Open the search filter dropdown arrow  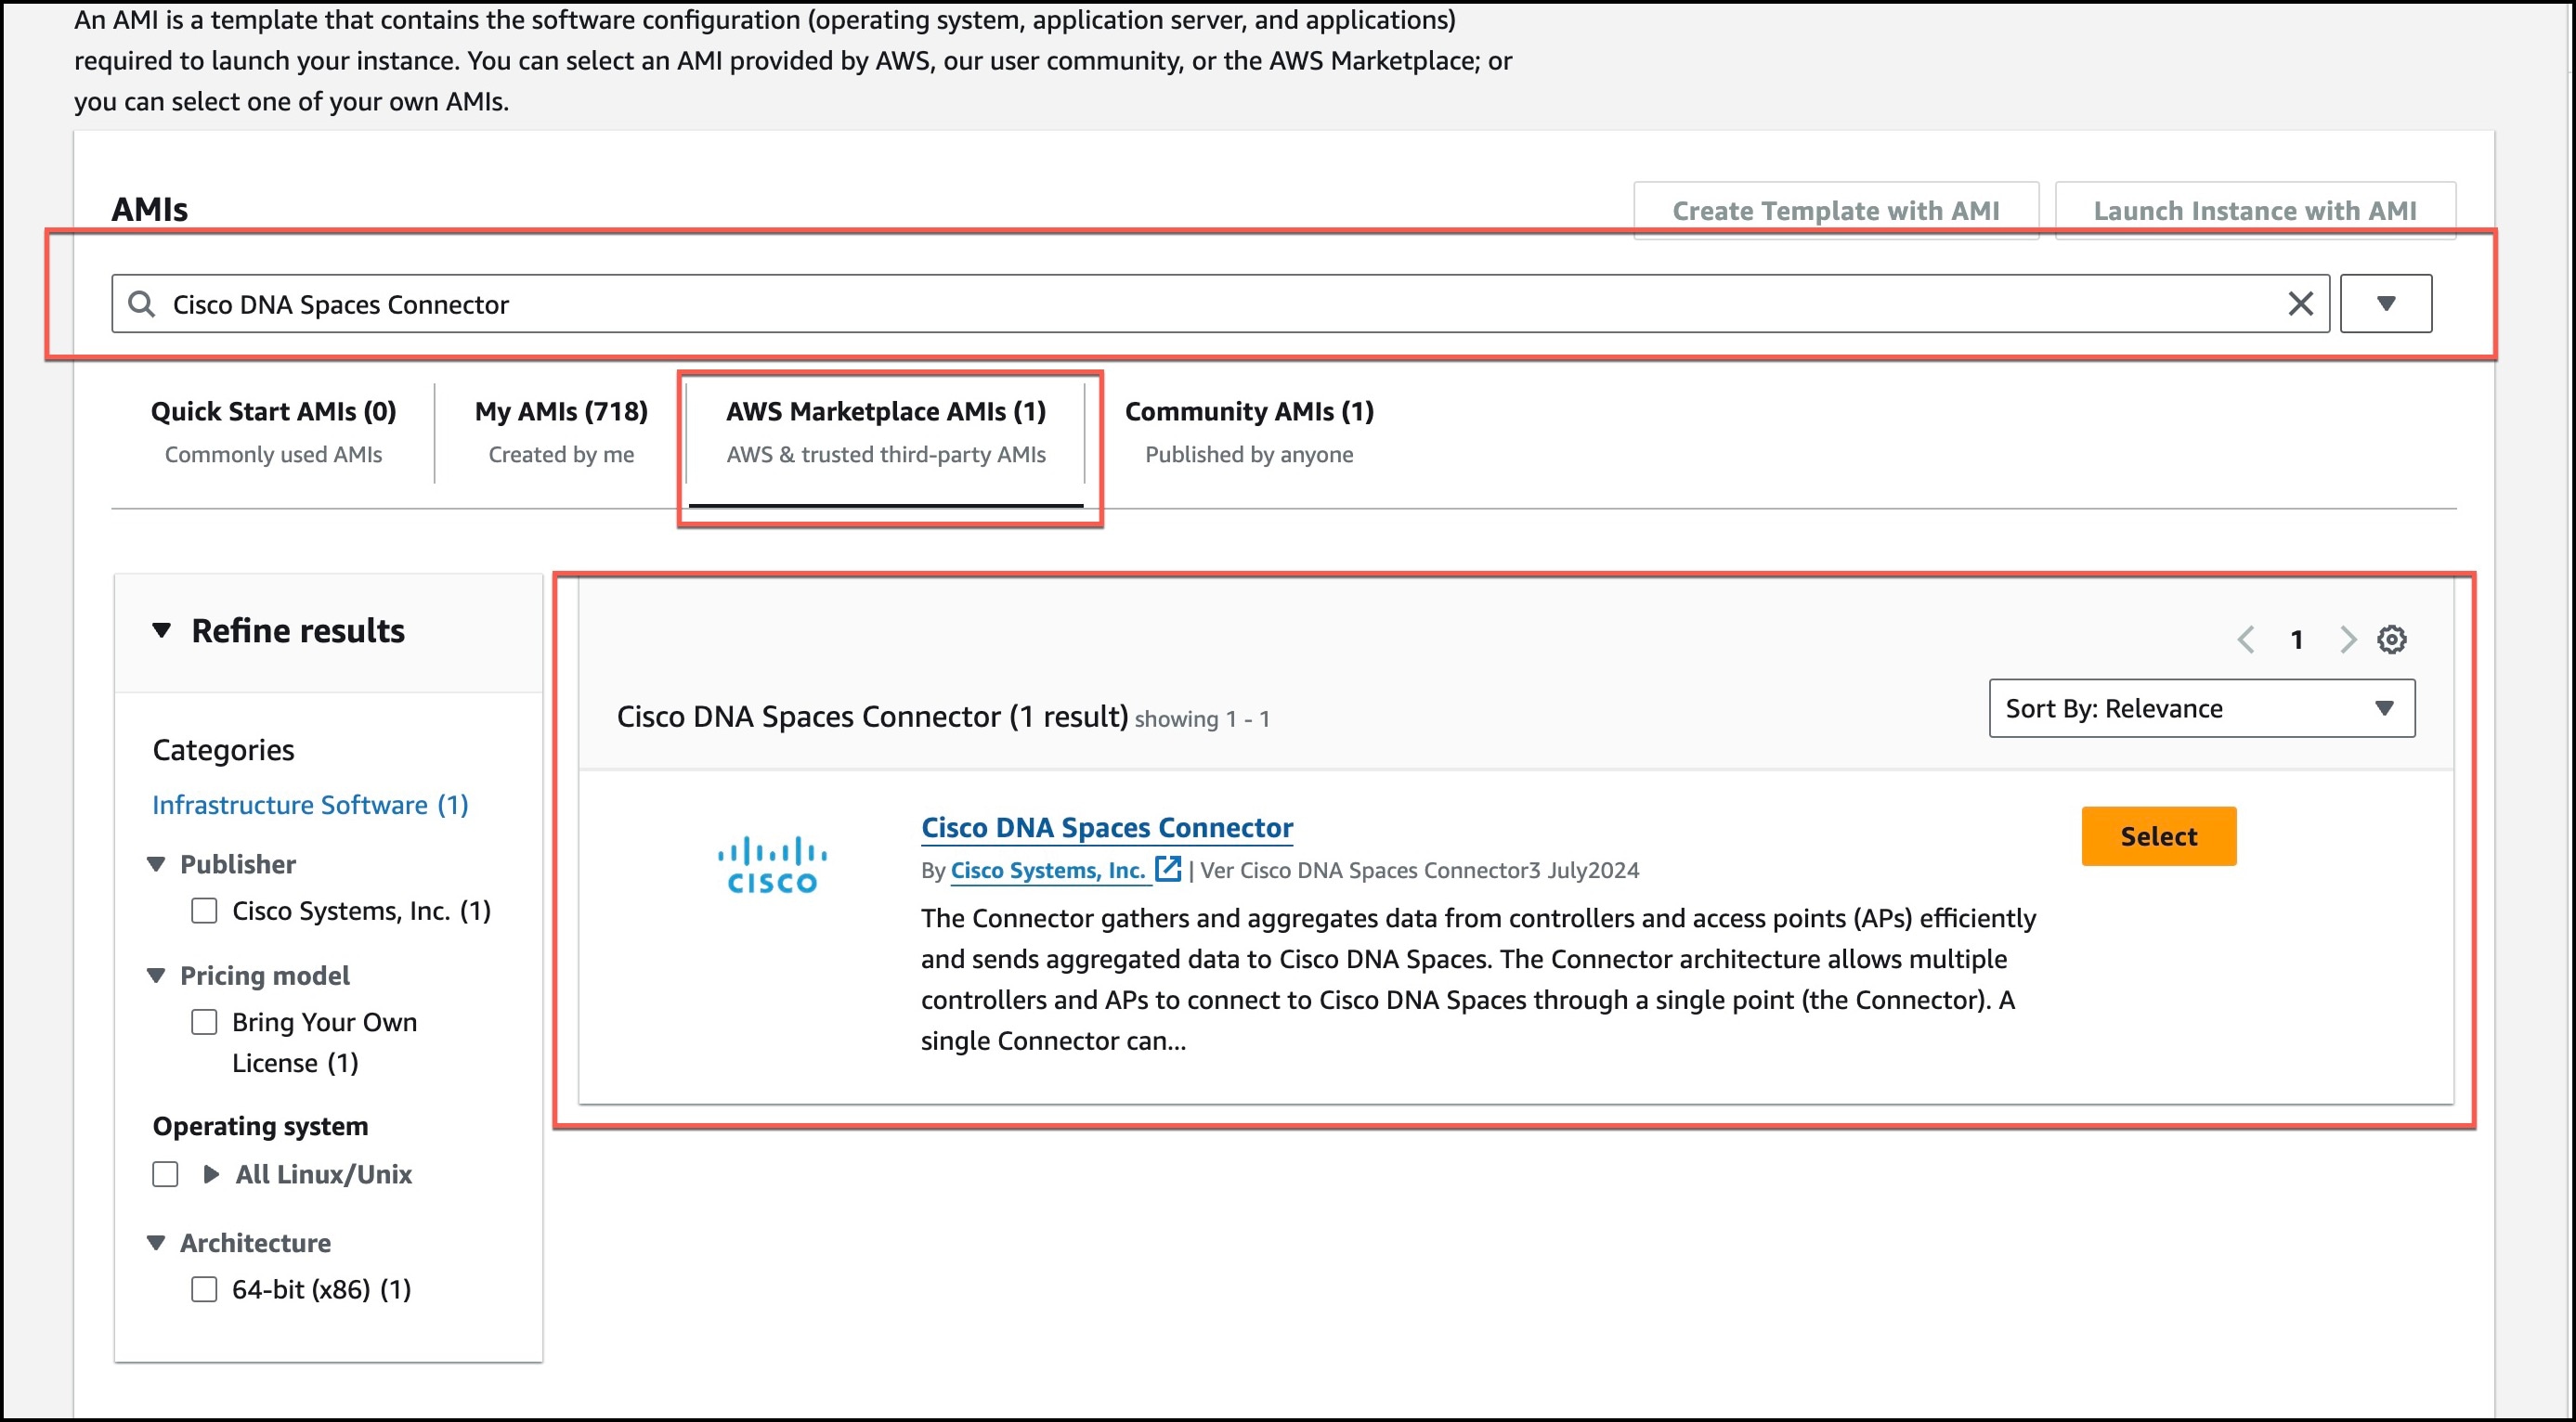pos(2386,303)
